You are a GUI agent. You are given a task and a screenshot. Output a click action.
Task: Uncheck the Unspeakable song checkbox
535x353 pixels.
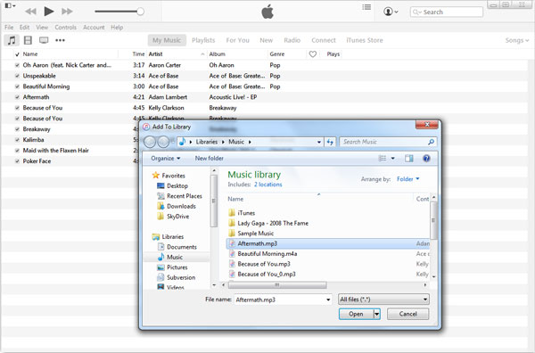coord(17,76)
